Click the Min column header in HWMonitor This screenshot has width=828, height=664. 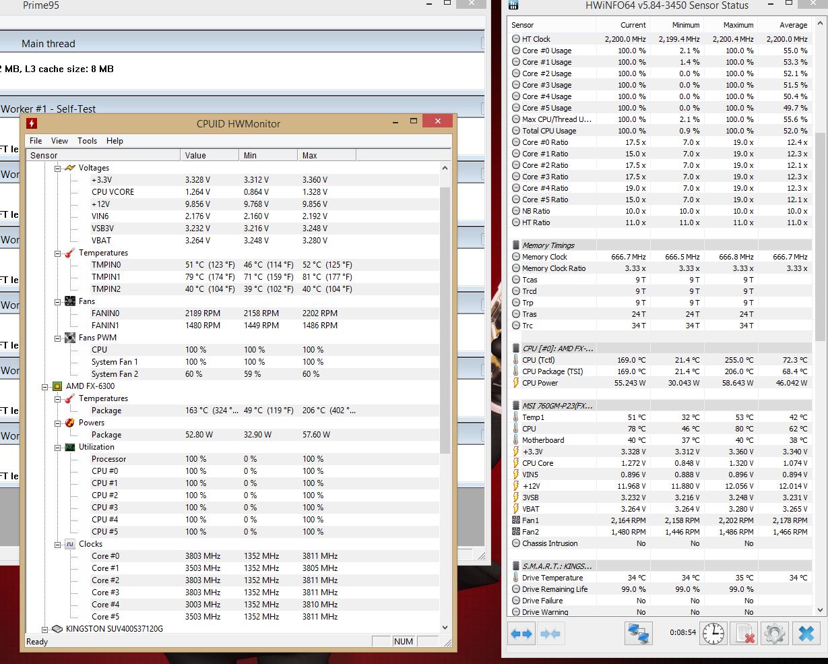click(x=268, y=155)
